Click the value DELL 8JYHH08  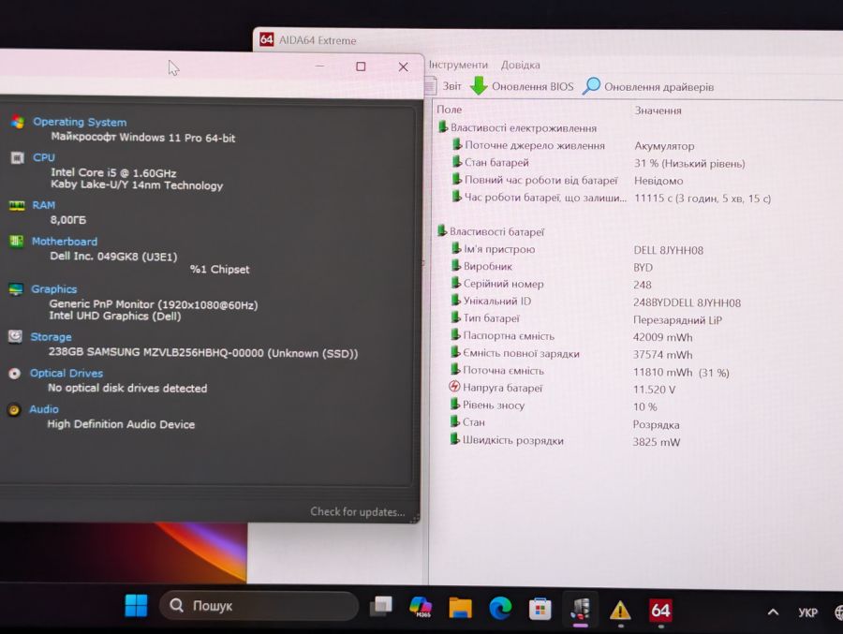click(x=668, y=250)
